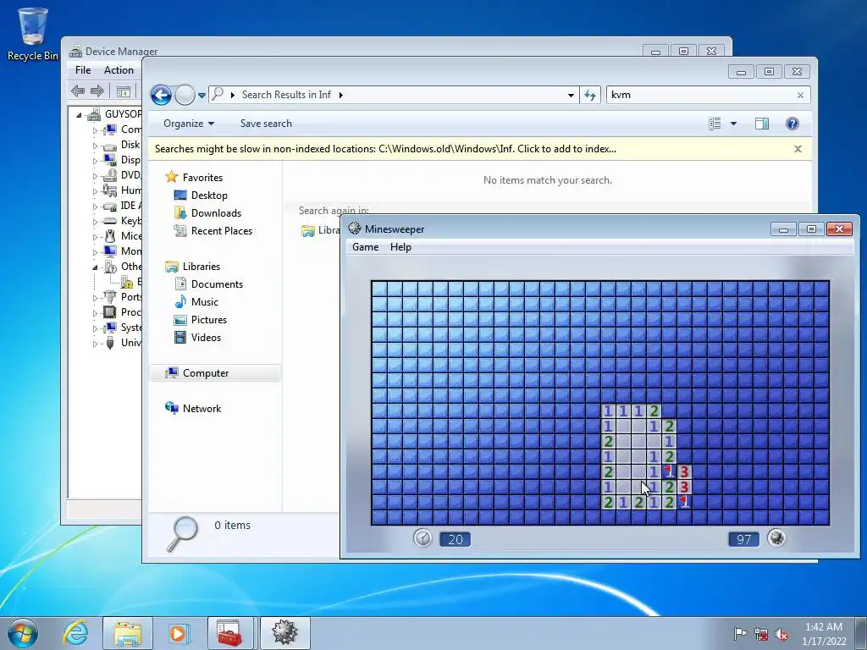Click the Minesweeper mine counter icon

[777, 537]
